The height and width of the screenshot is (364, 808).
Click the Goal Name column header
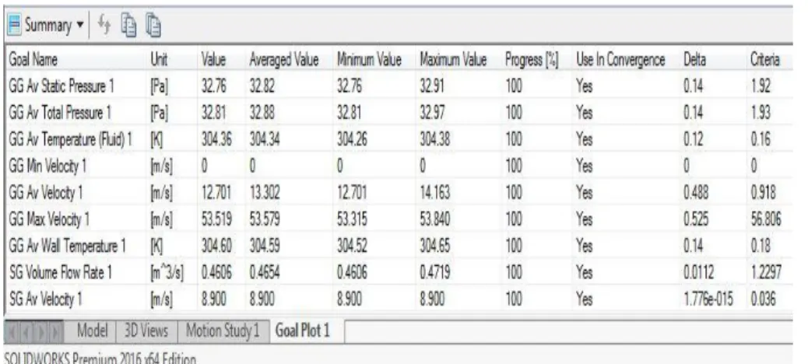pos(32,61)
